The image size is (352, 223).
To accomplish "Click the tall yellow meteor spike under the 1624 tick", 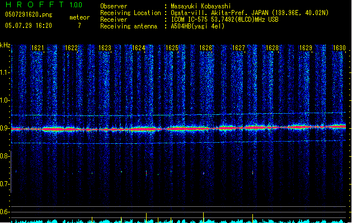I will tap(147, 218).
